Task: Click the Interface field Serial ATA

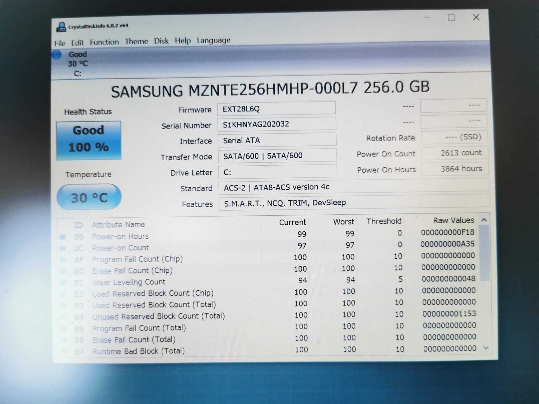Action: pos(277,140)
